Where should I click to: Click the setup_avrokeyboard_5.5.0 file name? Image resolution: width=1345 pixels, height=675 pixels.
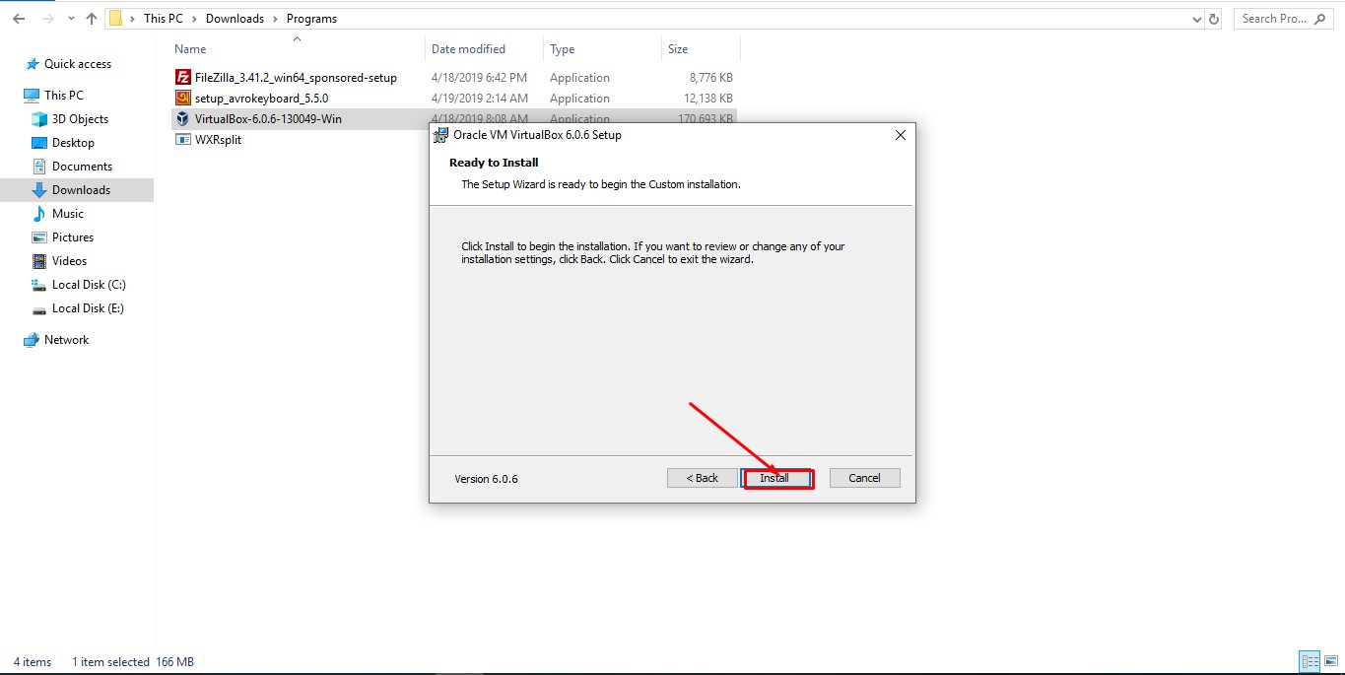[261, 99]
